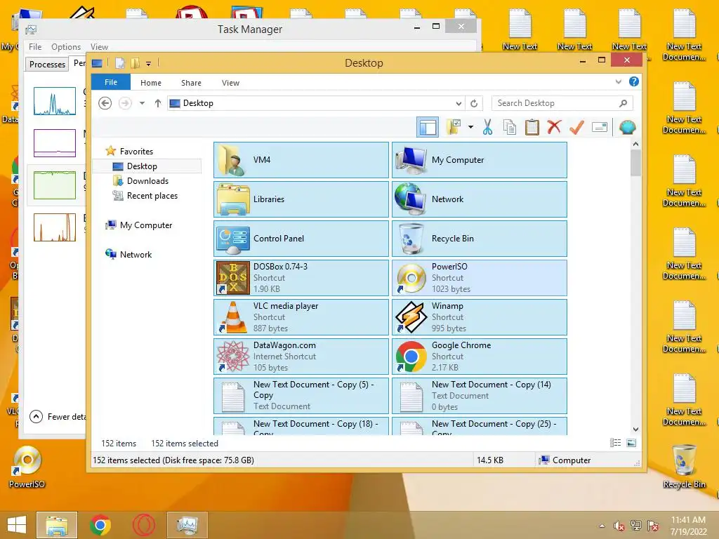
Task: Select New Text Document - Copy (14)
Action: point(479,396)
